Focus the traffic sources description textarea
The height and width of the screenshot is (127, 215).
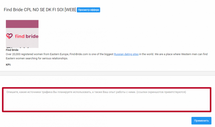107,100
